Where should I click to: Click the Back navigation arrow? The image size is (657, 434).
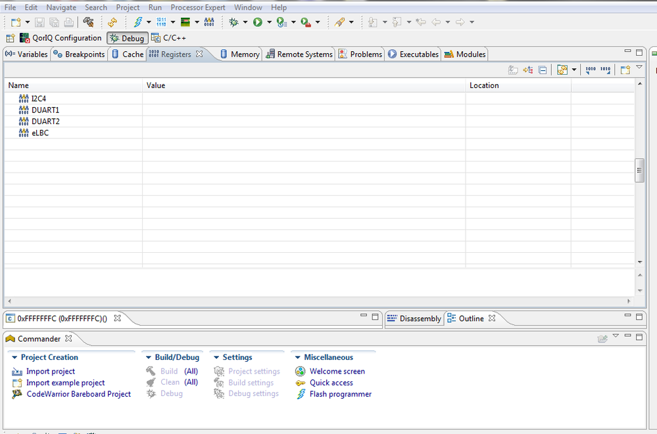pos(436,22)
